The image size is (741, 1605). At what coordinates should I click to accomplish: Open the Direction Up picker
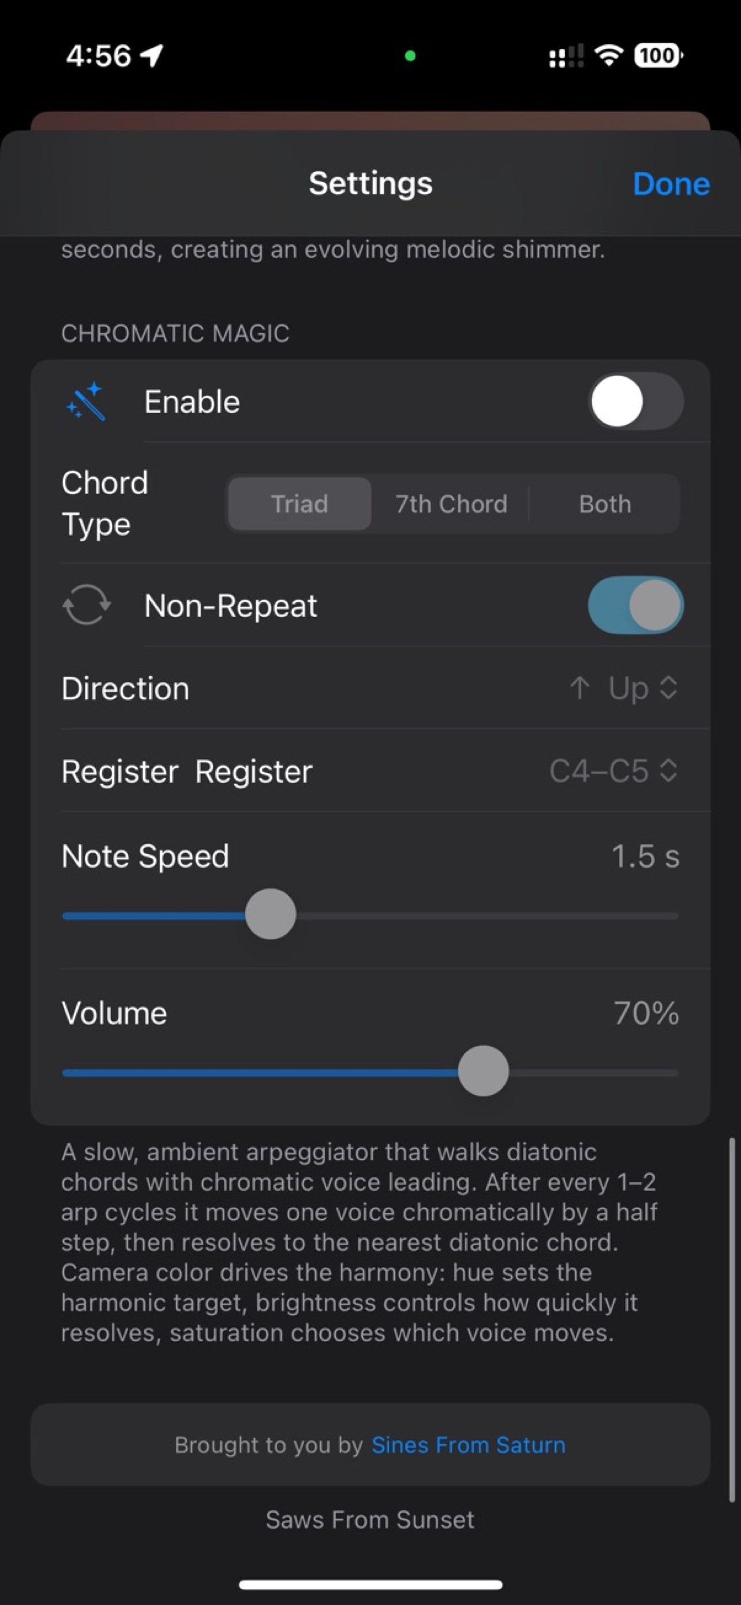[623, 688]
